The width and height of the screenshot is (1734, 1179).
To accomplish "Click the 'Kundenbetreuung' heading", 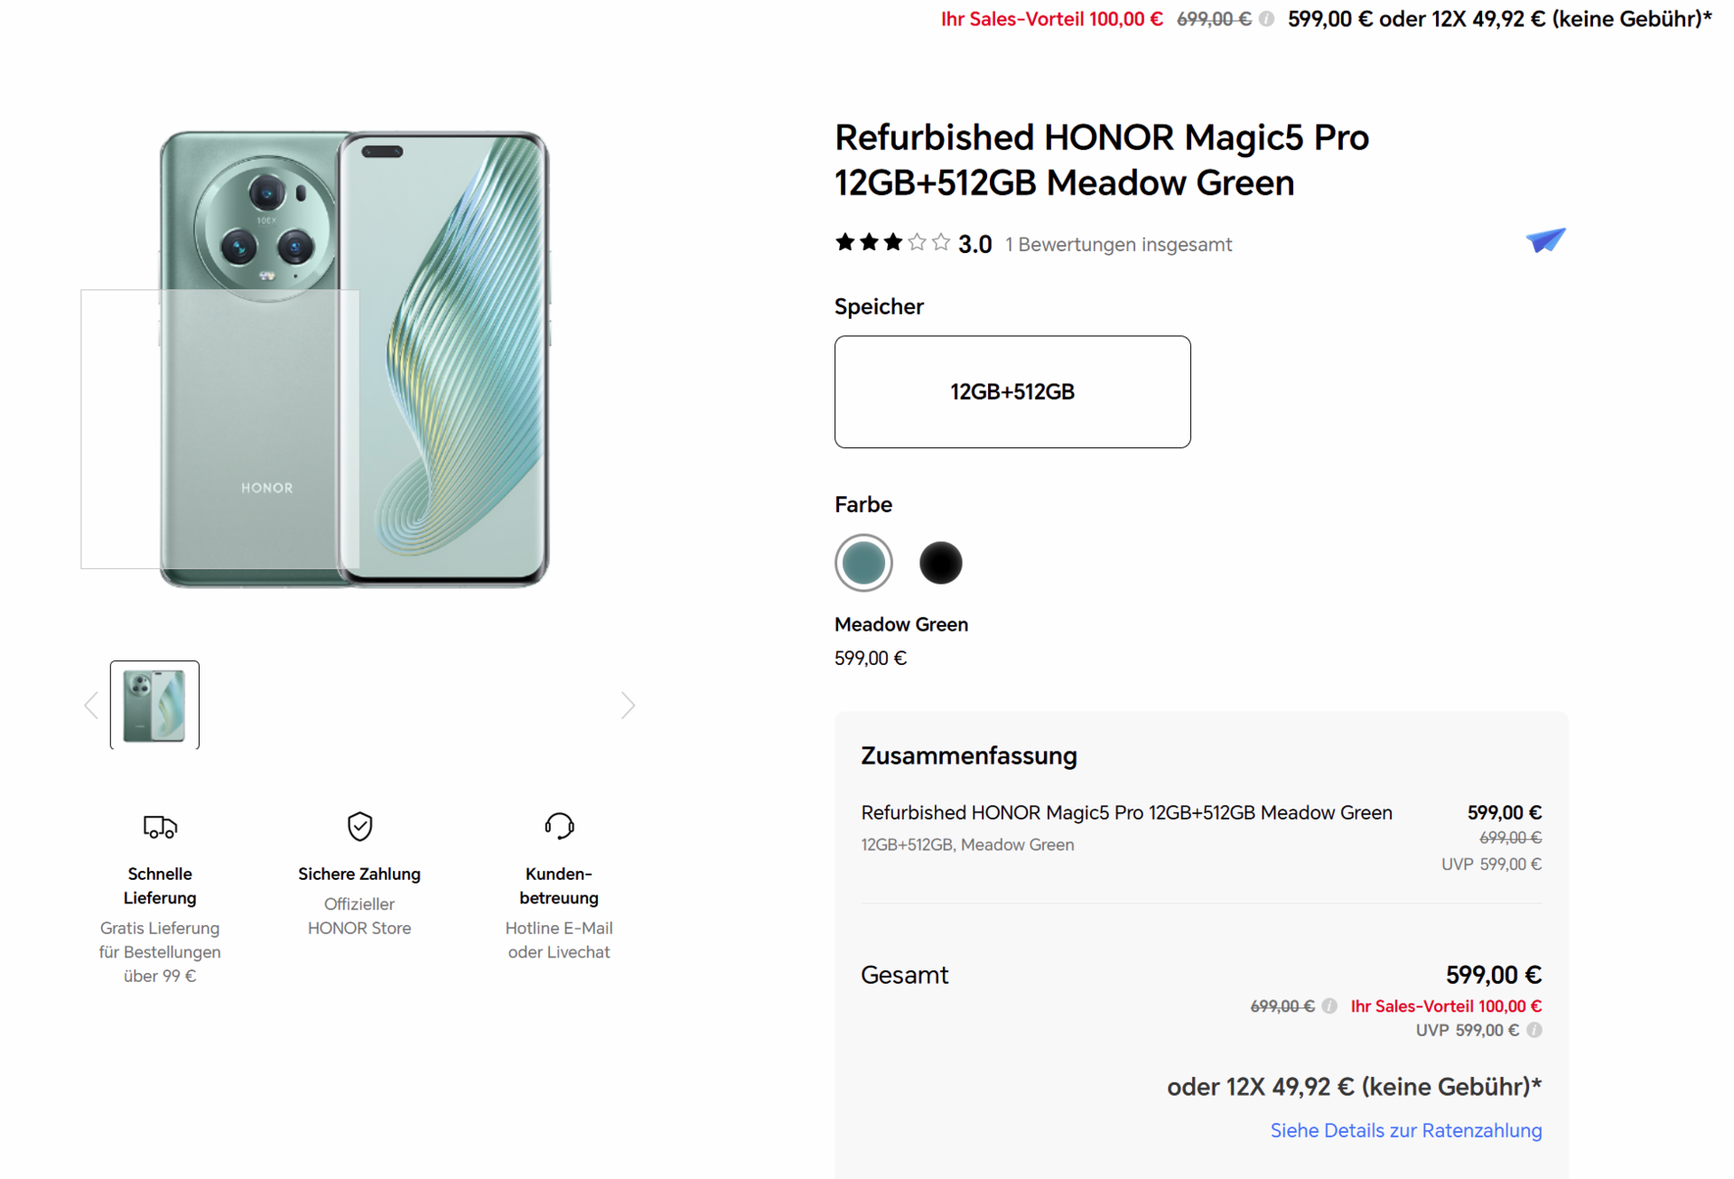I will click(x=559, y=886).
